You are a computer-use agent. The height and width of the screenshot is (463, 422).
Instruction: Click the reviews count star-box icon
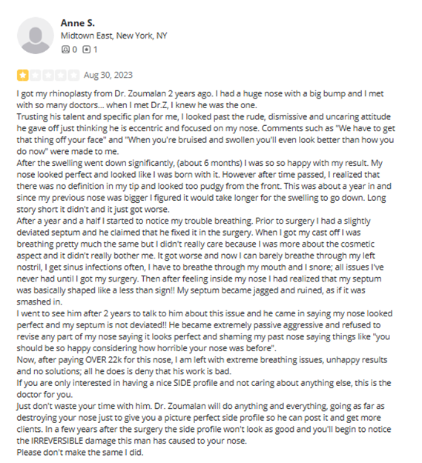[x=86, y=50]
